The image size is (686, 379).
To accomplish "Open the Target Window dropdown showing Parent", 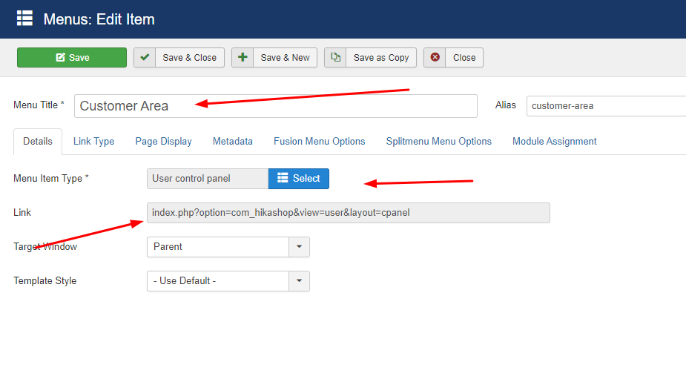I will pyautogui.click(x=228, y=247).
